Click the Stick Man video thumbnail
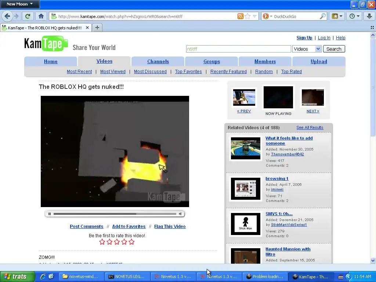Viewport: 376px width, 282px height. coord(246,224)
